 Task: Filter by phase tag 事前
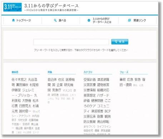click(123, 80)
